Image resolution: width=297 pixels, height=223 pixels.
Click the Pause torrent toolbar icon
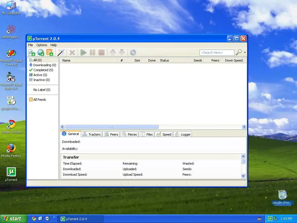tap(93, 53)
